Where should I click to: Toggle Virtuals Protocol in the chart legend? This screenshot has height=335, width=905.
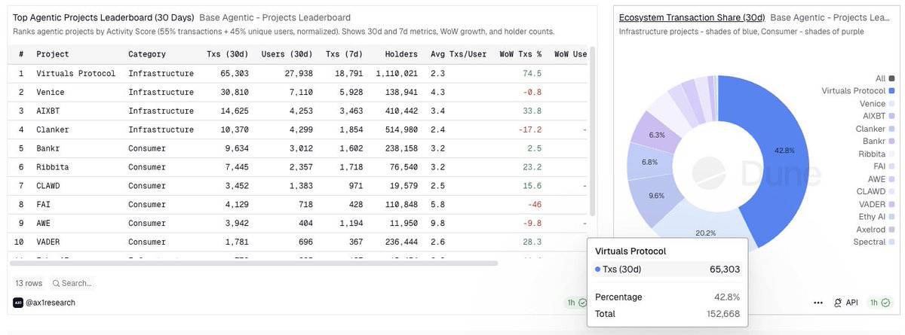coord(858,91)
